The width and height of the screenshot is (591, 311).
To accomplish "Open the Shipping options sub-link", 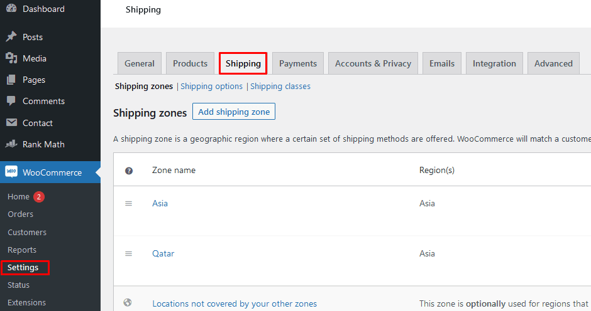I will point(211,86).
